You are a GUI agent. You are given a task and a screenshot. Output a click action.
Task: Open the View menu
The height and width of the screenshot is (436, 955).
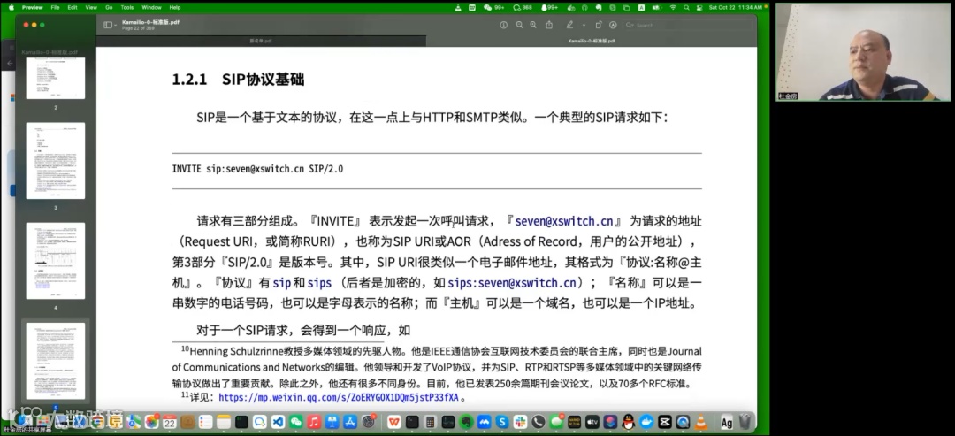91,7
